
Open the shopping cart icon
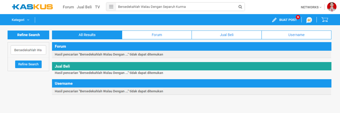click(325, 20)
